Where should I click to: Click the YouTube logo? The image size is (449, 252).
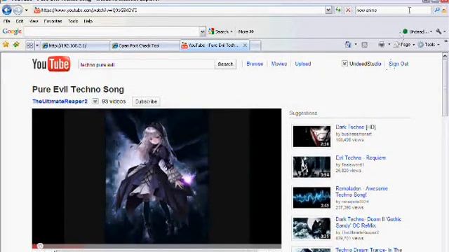point(51,64)
